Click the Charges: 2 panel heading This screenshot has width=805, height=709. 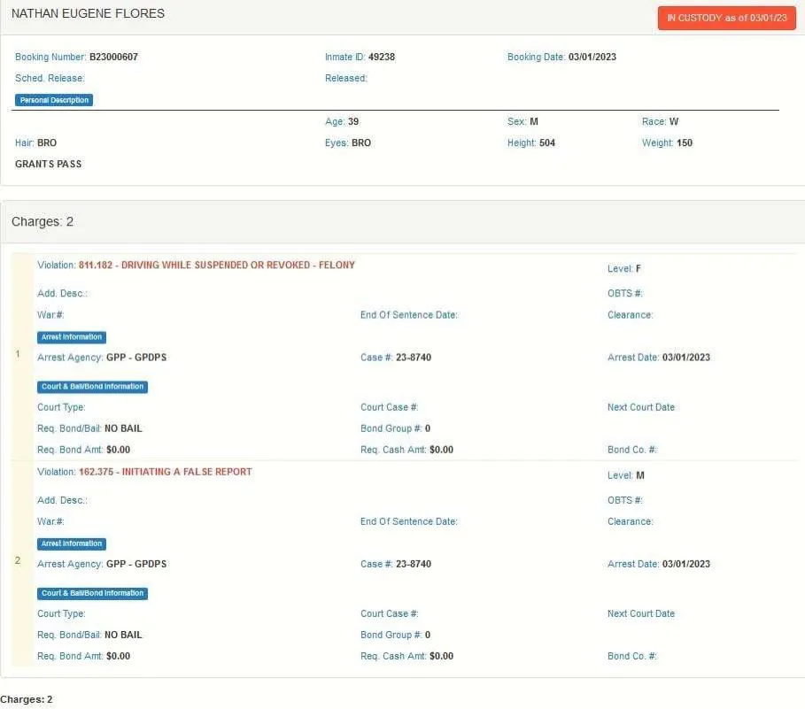point(36,222)
